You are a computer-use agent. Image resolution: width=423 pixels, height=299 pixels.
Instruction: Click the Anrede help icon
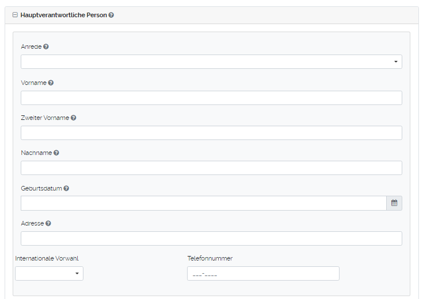coord(46,46)
